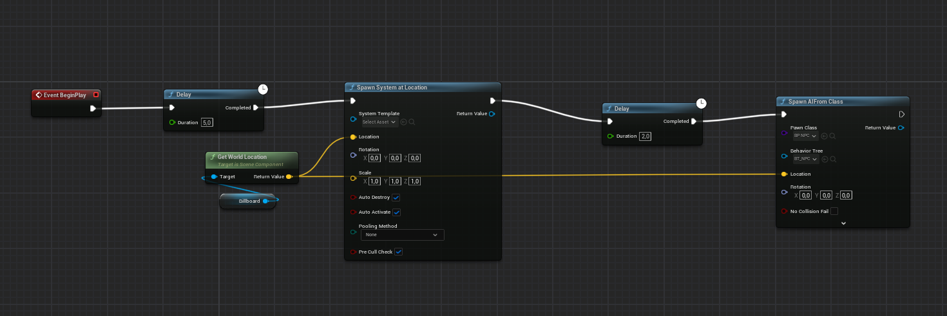Open the System Template Select Asset dropdown
Image resolution: width=947 pixels, height=316 pixels.
[x=379, y=122]
